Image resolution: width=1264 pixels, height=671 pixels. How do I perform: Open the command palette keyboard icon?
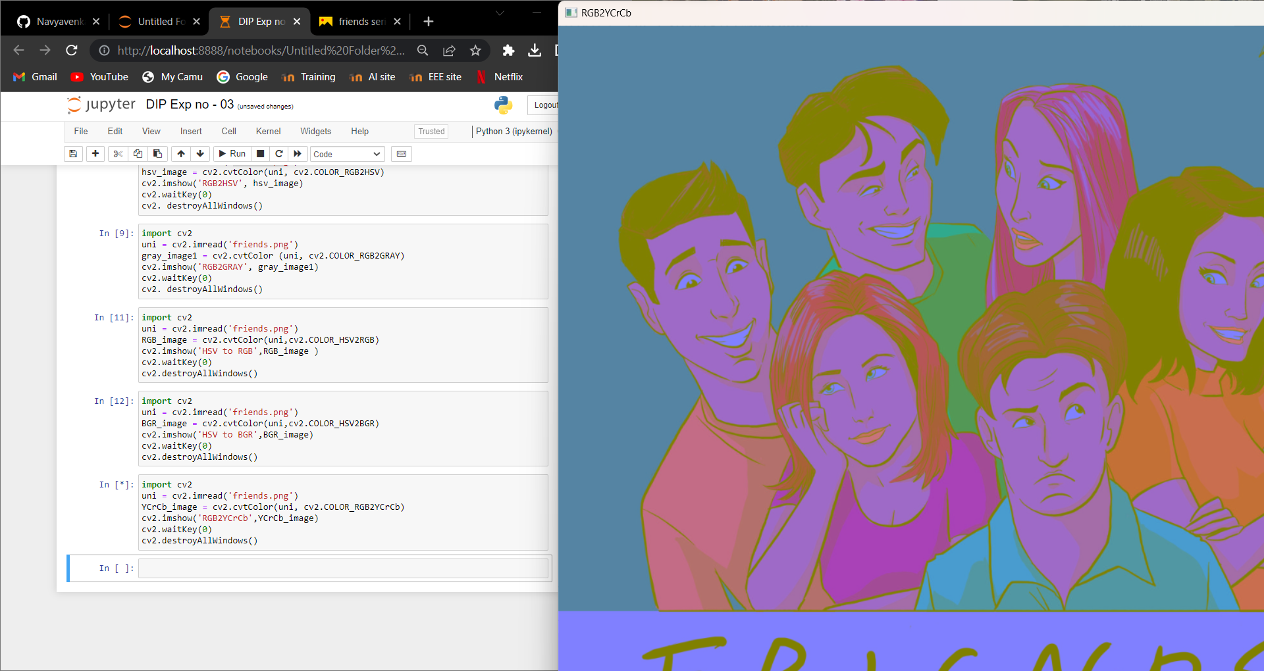click(402, 154)
